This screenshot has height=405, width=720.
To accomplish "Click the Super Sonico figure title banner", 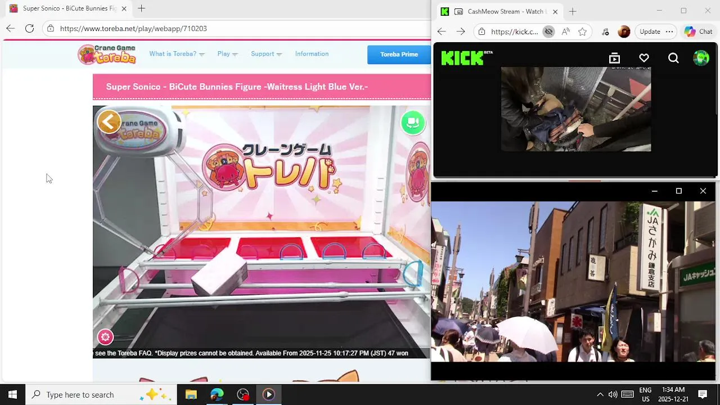I will 262,87.
